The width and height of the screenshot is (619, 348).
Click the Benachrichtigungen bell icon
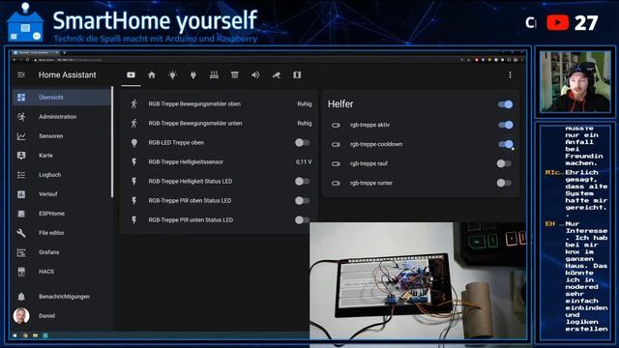pyautogui.click(x=21, y=297)
